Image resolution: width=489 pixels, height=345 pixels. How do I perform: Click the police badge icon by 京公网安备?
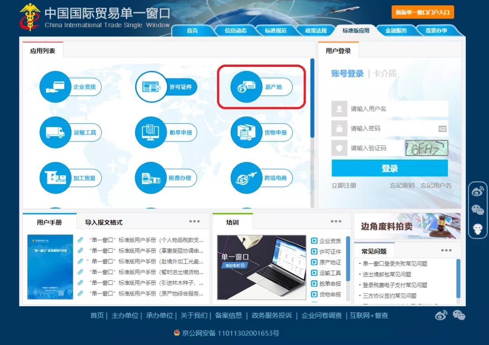pyautogui.click(x=177, y=333)
